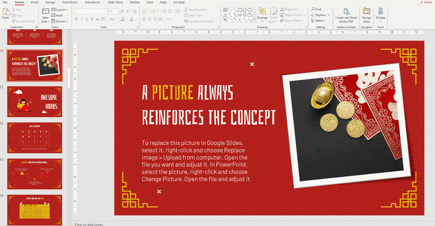Switch to the Transitions tab
This screenshot has height=226, width=435.
[70, 2]
